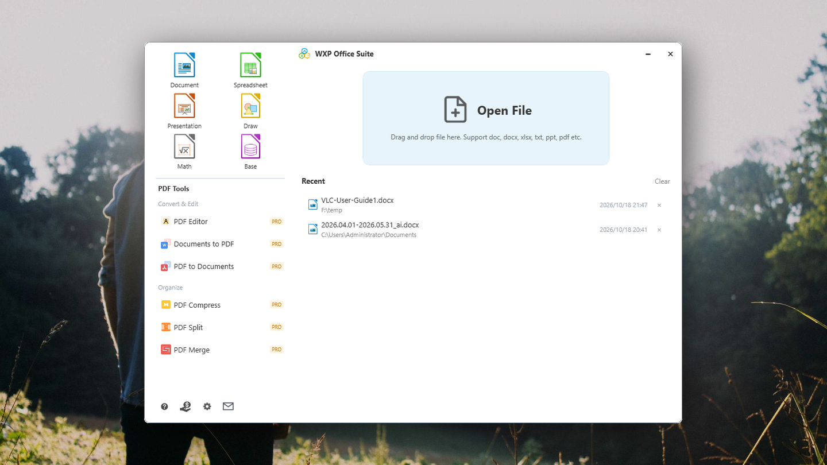
Task: Launch the Math formula editor
Action: tap(184, 152)
